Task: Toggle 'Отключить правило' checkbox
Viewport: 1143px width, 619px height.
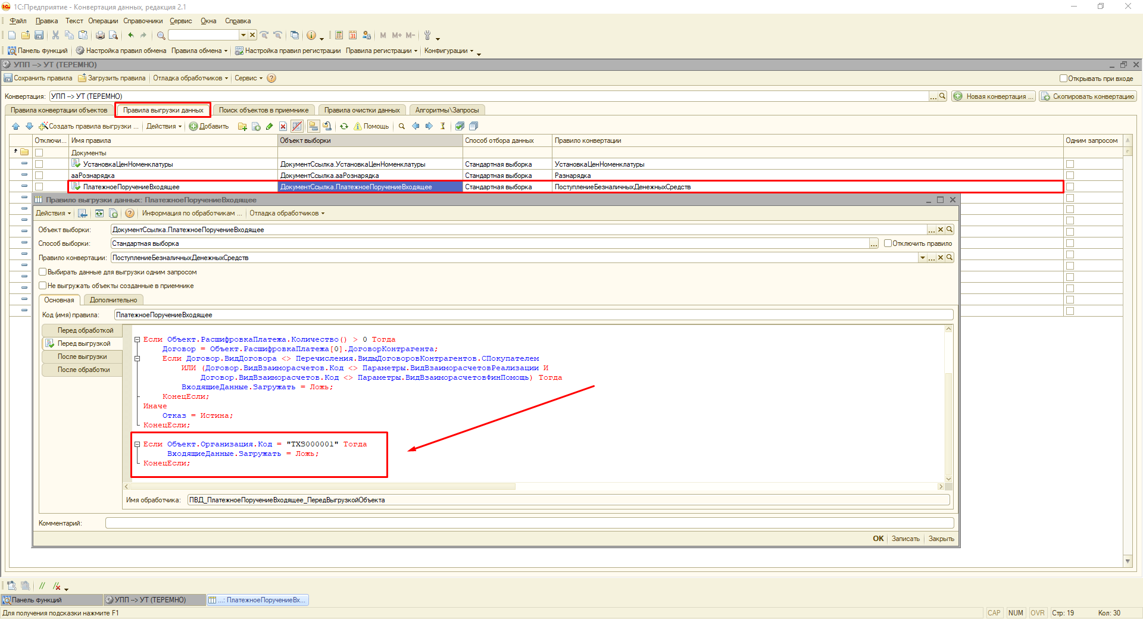Action: coord(888,243)
